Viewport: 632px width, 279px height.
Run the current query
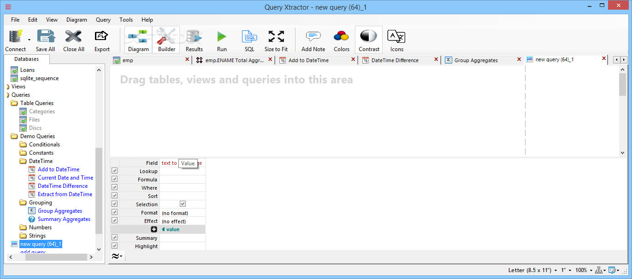[222, 41]
